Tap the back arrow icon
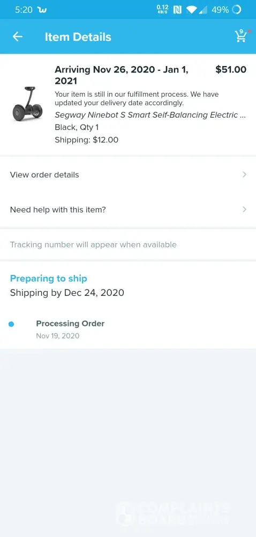Image resolution: width=256 pixels, height=537 pixels. tap(18, 37)
